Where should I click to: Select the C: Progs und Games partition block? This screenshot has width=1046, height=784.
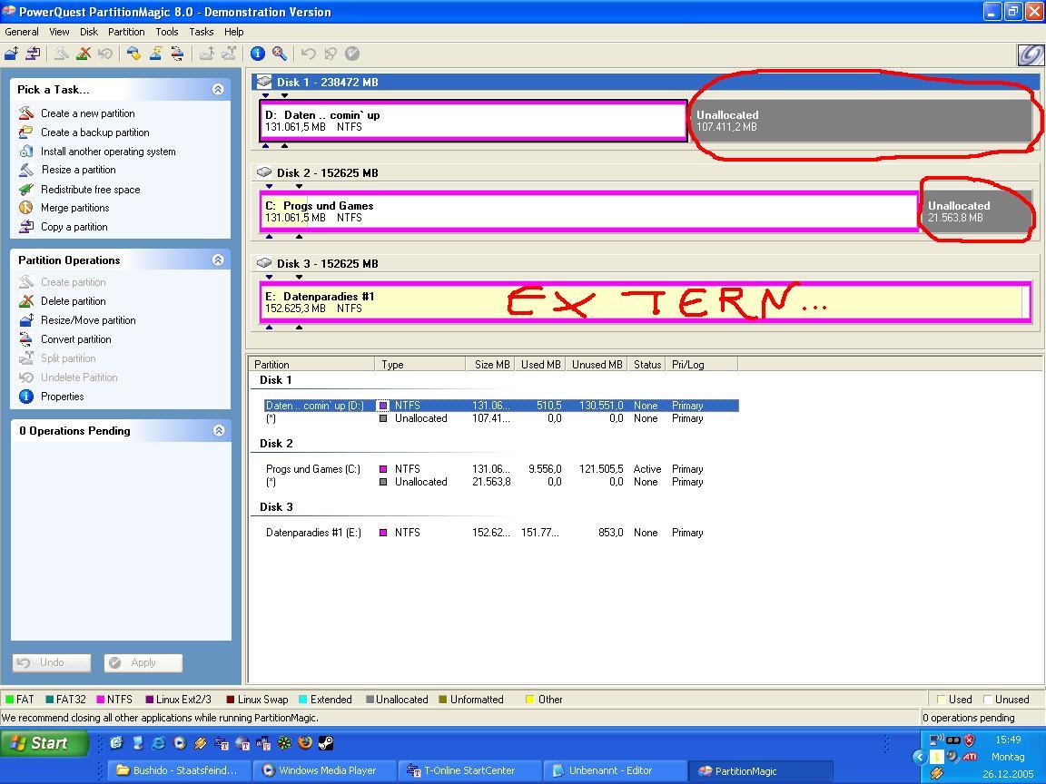point(589,211)
